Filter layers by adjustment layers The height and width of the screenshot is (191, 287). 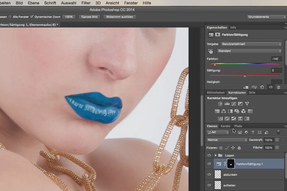(x=246, y=132)
